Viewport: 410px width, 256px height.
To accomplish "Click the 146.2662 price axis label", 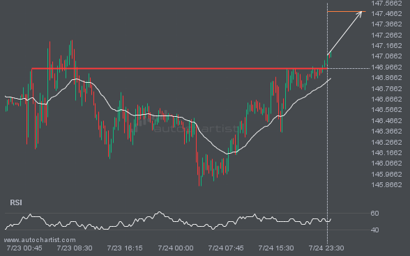I will point(386,142).
